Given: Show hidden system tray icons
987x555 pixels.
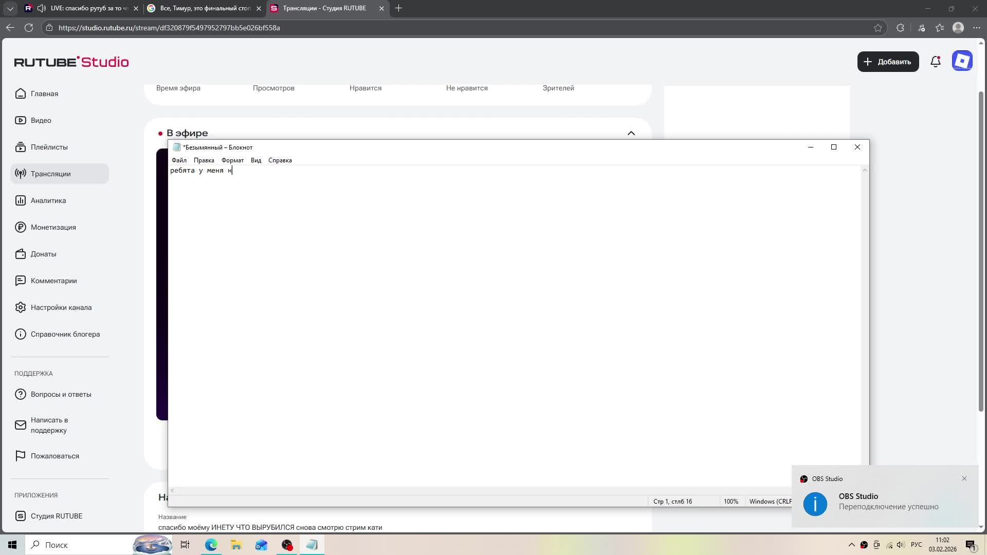Looking at the screenshot, I should 851,545.
